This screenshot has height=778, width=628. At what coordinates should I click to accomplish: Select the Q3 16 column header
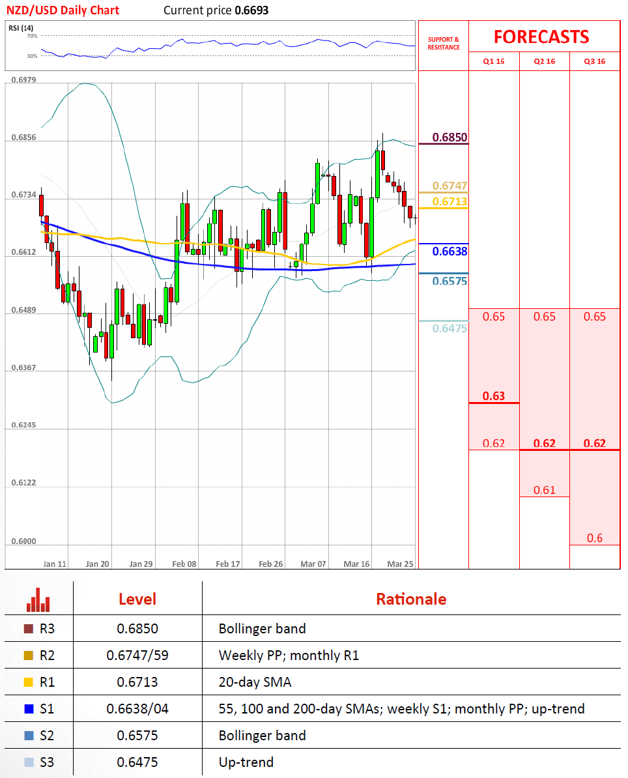595,61
